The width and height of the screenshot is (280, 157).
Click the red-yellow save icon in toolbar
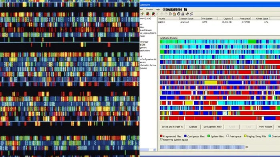point(175,14)
